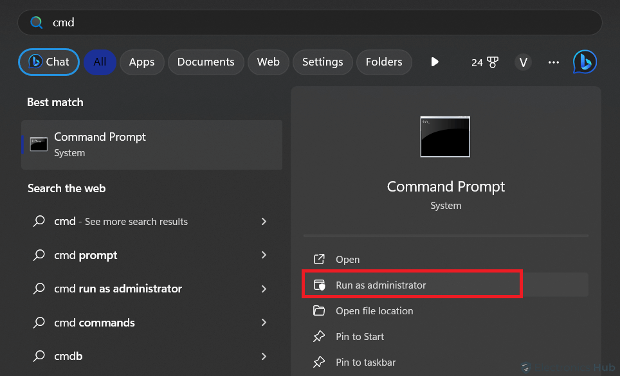Click the Open file location folder icon

[319, 311]
